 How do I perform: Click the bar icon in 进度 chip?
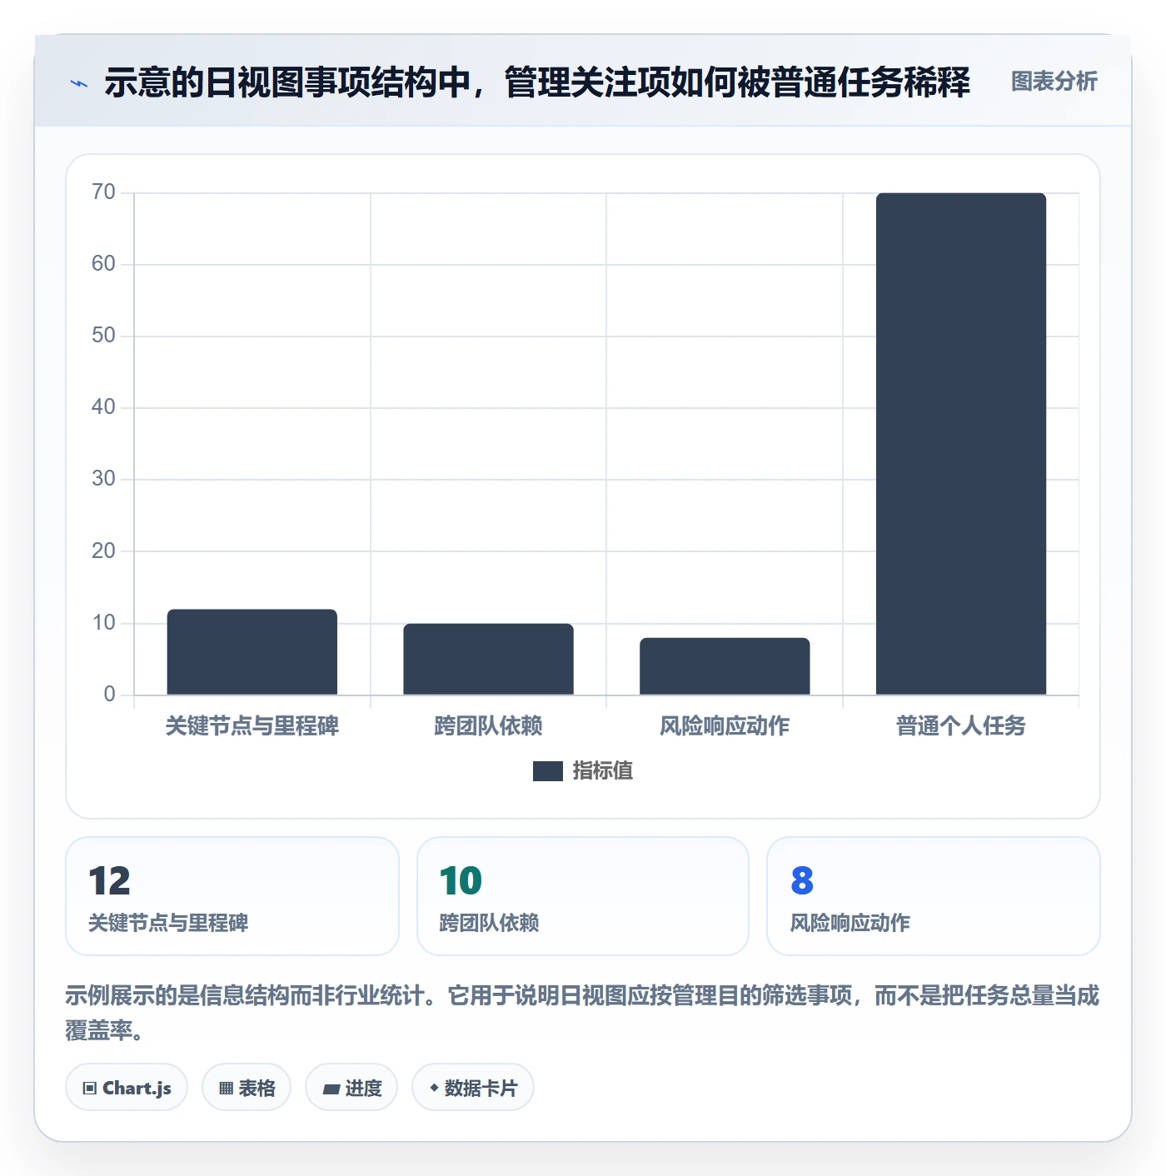pos(331,1089)
